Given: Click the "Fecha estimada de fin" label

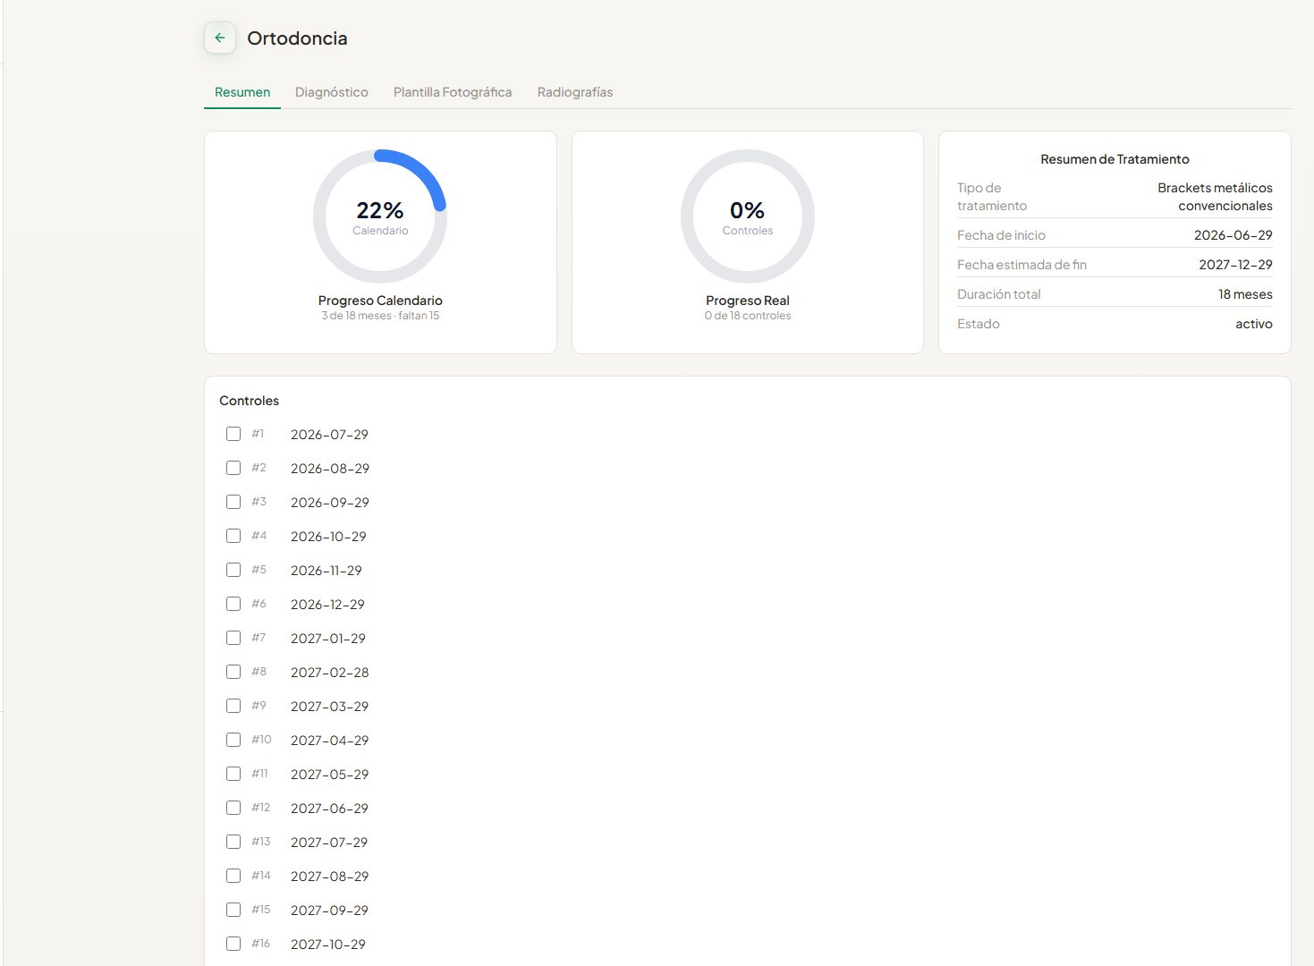Looking at the screenshot, I should click(1022, 265).
